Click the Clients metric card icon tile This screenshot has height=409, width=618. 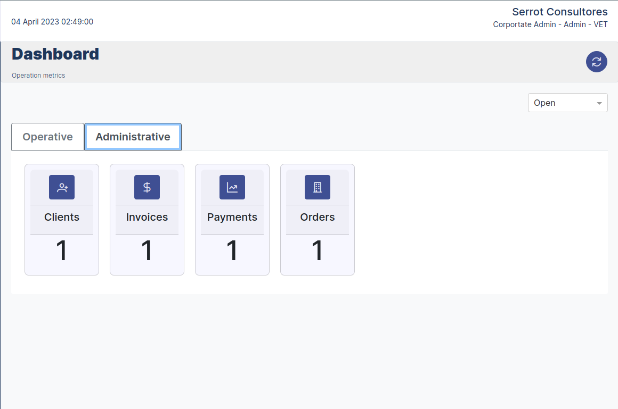click(x=62, y=187)
